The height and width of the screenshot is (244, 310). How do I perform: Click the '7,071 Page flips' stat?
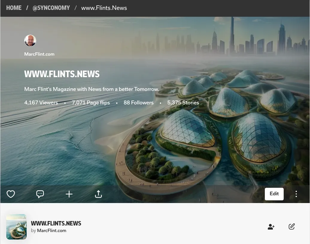(91, 103)
